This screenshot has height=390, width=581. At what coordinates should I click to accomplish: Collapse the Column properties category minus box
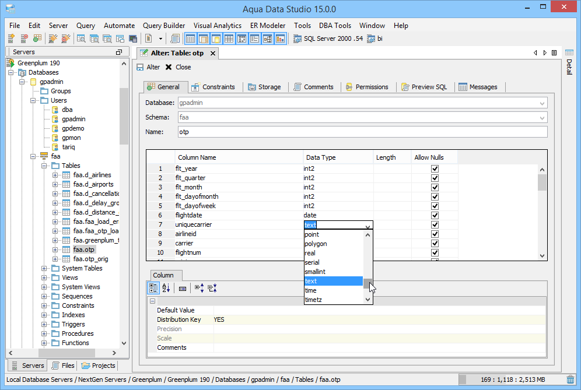(152, 301)
